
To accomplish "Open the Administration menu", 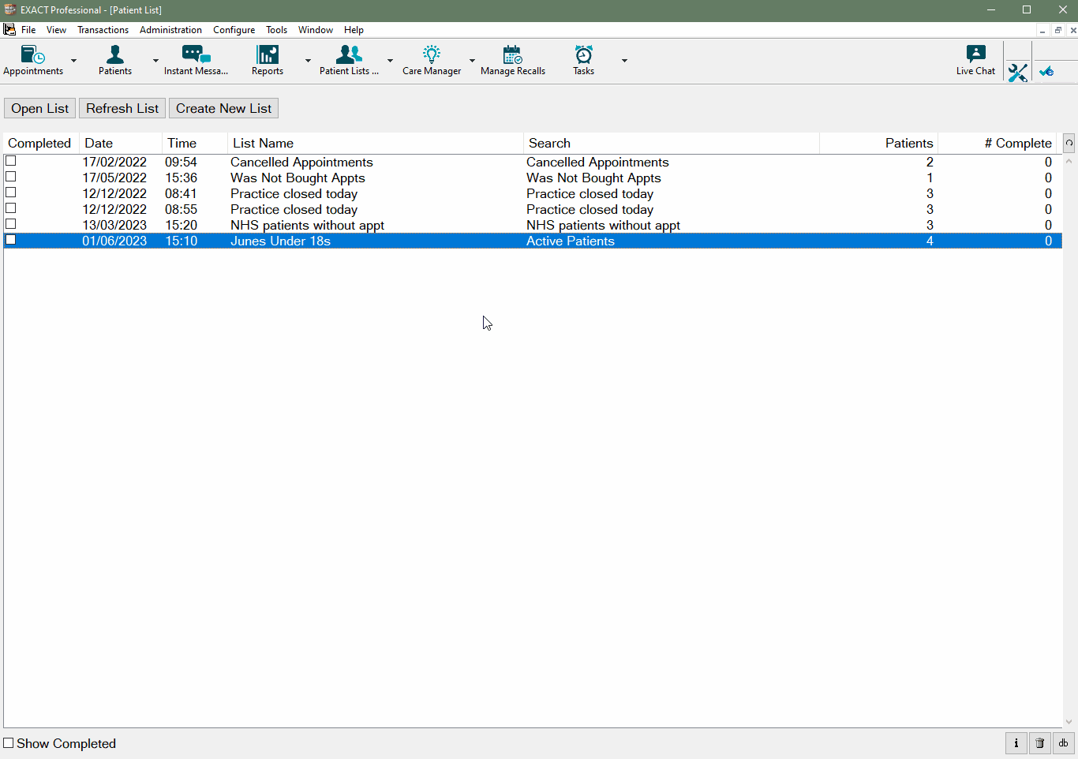I will click(170, 29).
